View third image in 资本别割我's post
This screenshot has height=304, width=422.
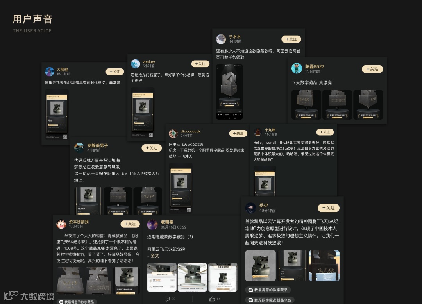[127, 281]
